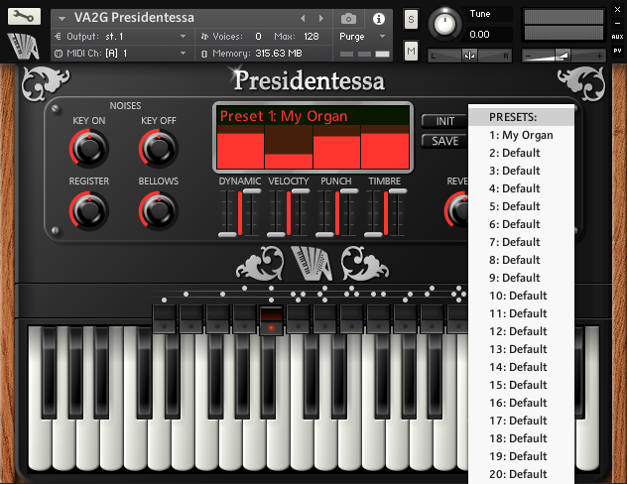Image resolution: width=627 pixels, height=484 pixels.
Task: Click the accordion logo in the header
Action: pos(24,46)
